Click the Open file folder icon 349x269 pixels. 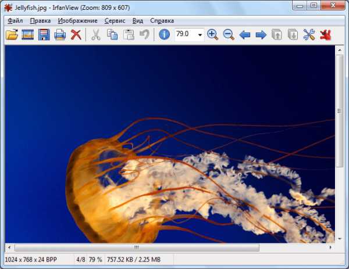pos(12,35)
